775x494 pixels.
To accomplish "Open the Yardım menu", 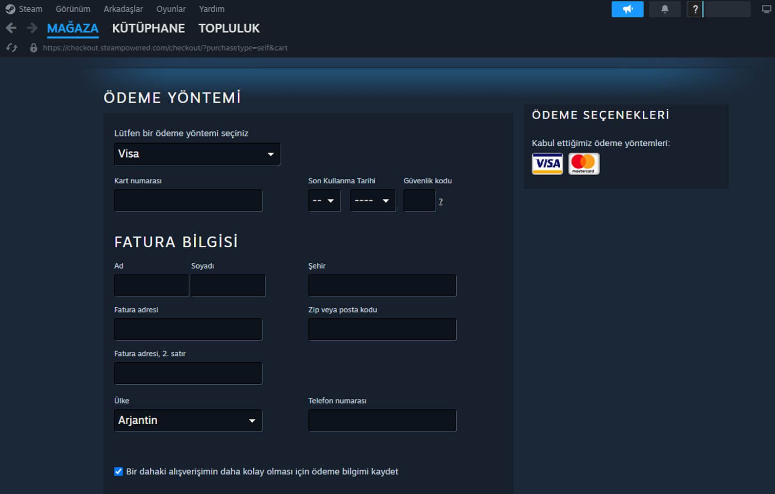I will tap(212, 9).
